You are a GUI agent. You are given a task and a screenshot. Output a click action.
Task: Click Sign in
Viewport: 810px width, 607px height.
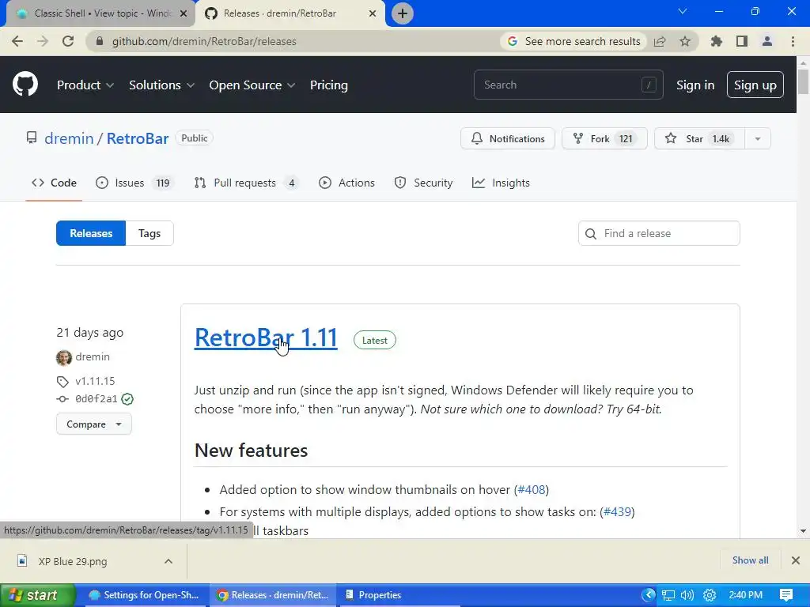[x=695, y=85]
